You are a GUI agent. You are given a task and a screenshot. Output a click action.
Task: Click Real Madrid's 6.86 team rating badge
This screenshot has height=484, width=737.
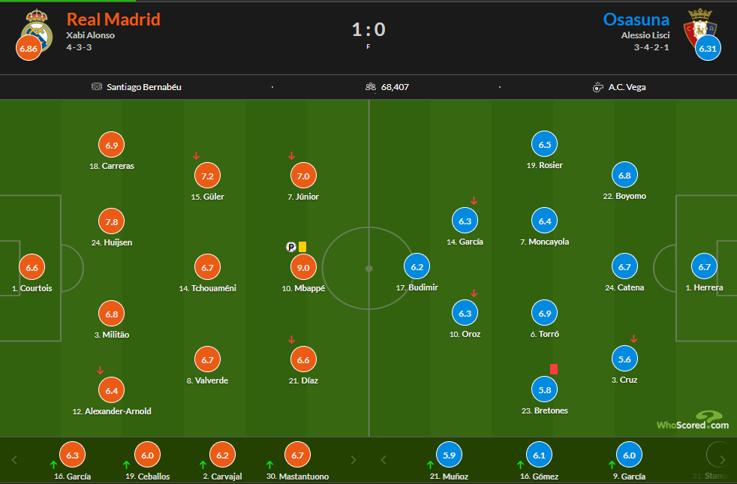tap(29, 49)
